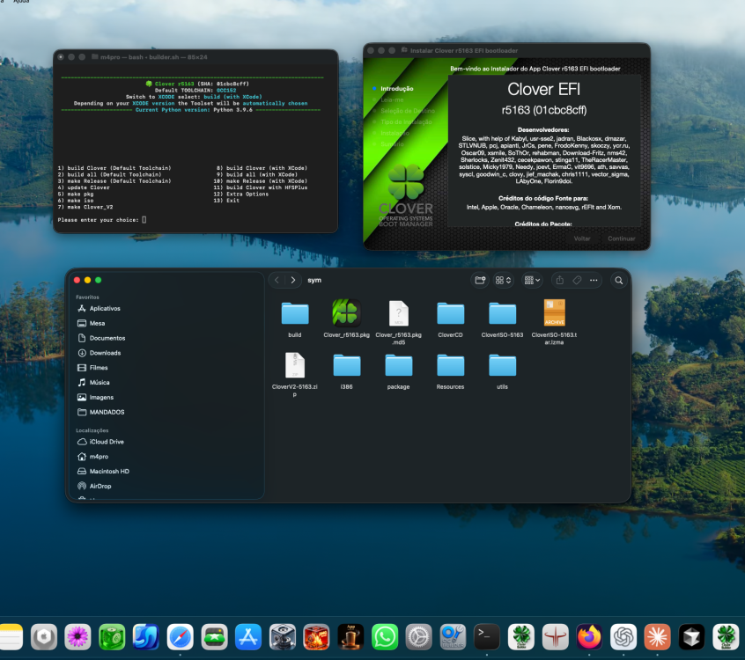Click the terminal choice prompt cursor

point(144,219)
